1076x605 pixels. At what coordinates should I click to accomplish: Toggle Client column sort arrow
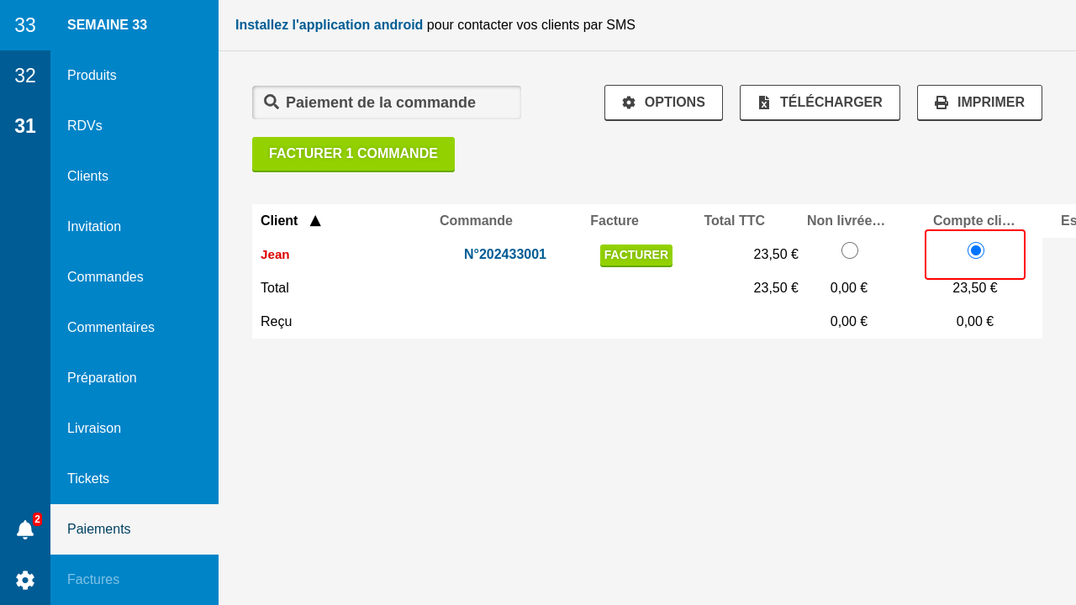tap(315, 221)
